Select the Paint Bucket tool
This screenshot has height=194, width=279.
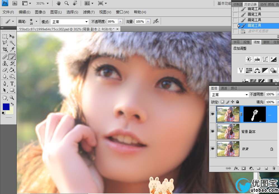point(12,70)
